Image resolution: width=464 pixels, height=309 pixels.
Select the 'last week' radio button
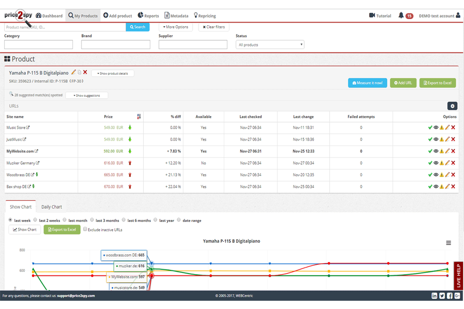(x=10, y=220)
